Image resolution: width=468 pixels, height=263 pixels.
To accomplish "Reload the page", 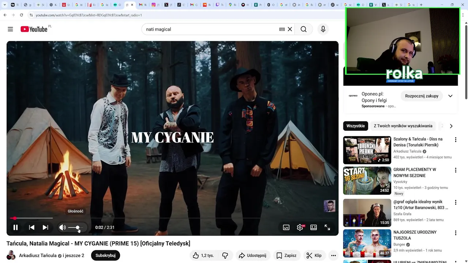I will click(x=22, y=15).
